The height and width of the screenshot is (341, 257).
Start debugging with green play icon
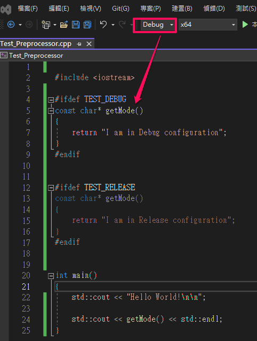pos(245,25)
